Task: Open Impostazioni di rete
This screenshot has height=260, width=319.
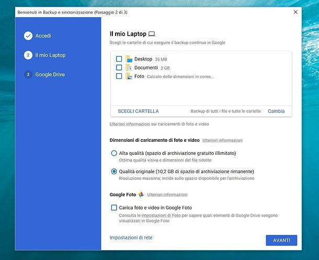Action: pyautogui.click(x=131, y=238)
